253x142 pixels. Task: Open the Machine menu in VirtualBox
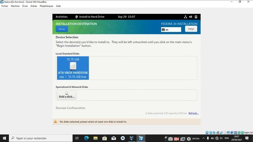pyautogui.click(x=15, y=6)
